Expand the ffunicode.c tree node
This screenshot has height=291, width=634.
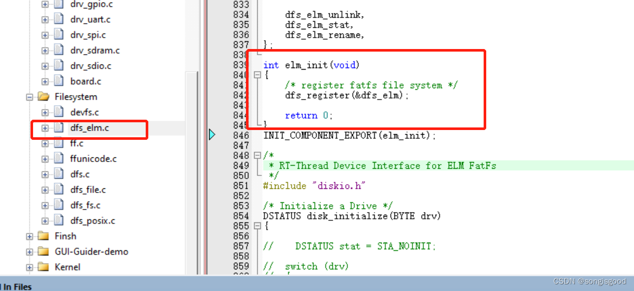tap(45, 159)
